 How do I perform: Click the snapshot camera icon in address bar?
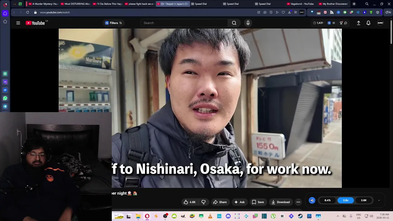265,12
